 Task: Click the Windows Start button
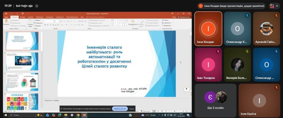[6, 115]
